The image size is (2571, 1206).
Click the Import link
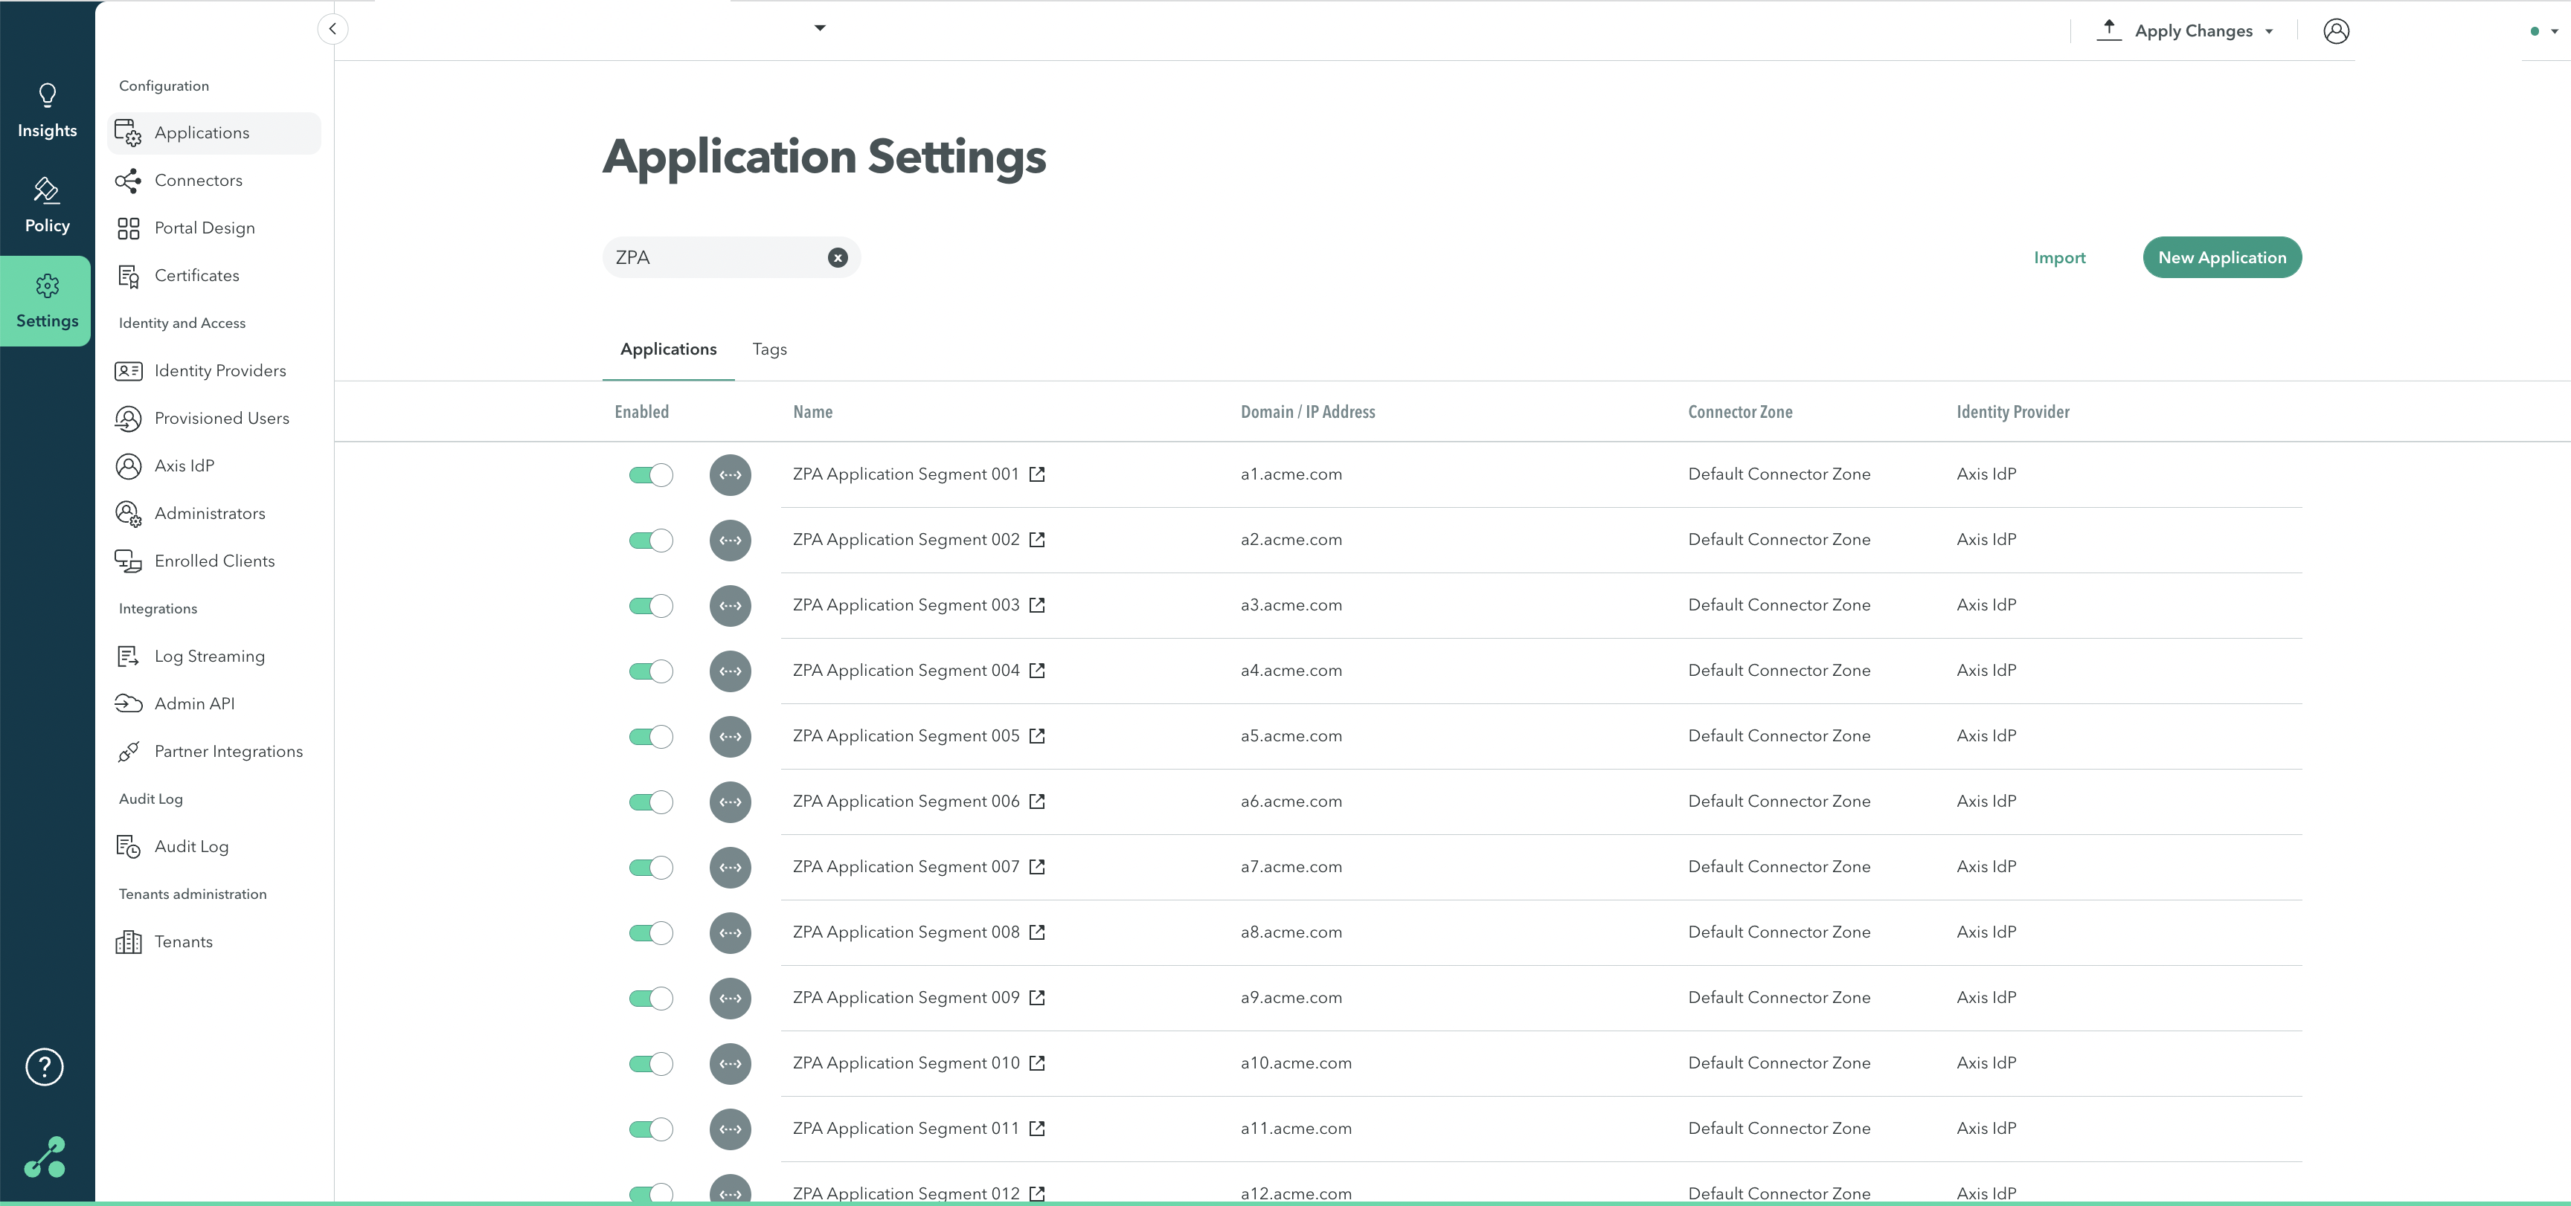[x=2059, y=257]
